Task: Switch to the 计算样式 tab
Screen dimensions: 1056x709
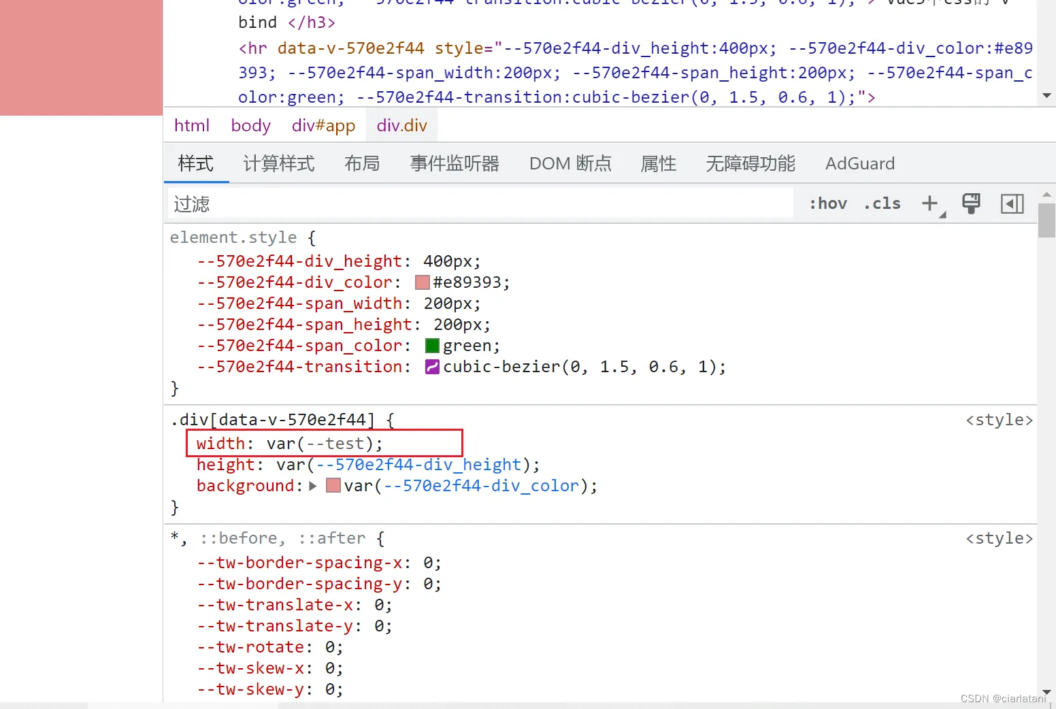Action: (279, 164)
